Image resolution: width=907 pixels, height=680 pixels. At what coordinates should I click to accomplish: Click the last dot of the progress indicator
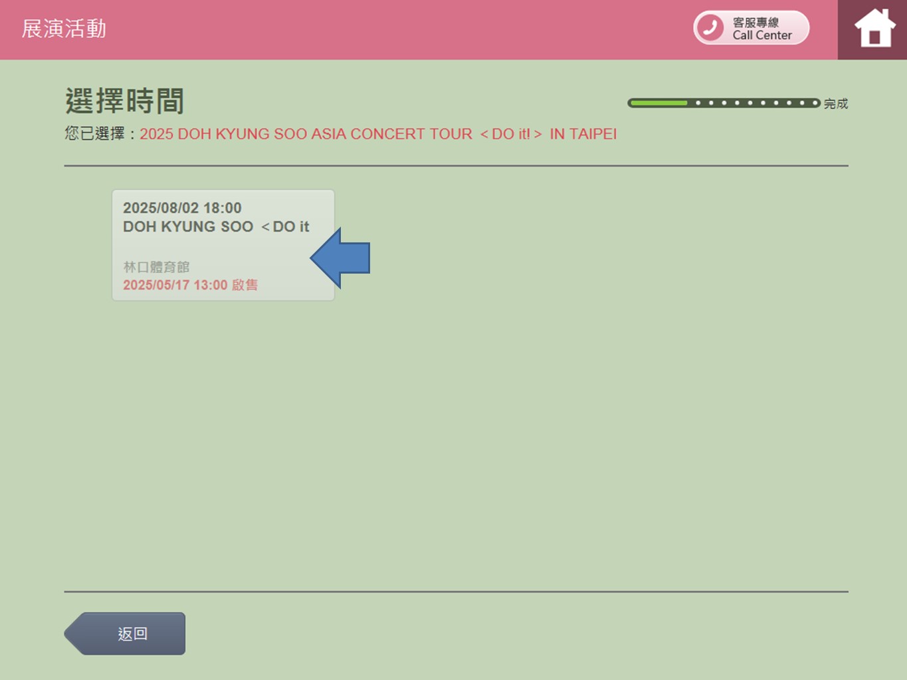point(815,103)
